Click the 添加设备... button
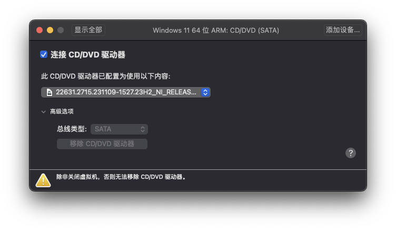396x230 pixels. [343, 30]
